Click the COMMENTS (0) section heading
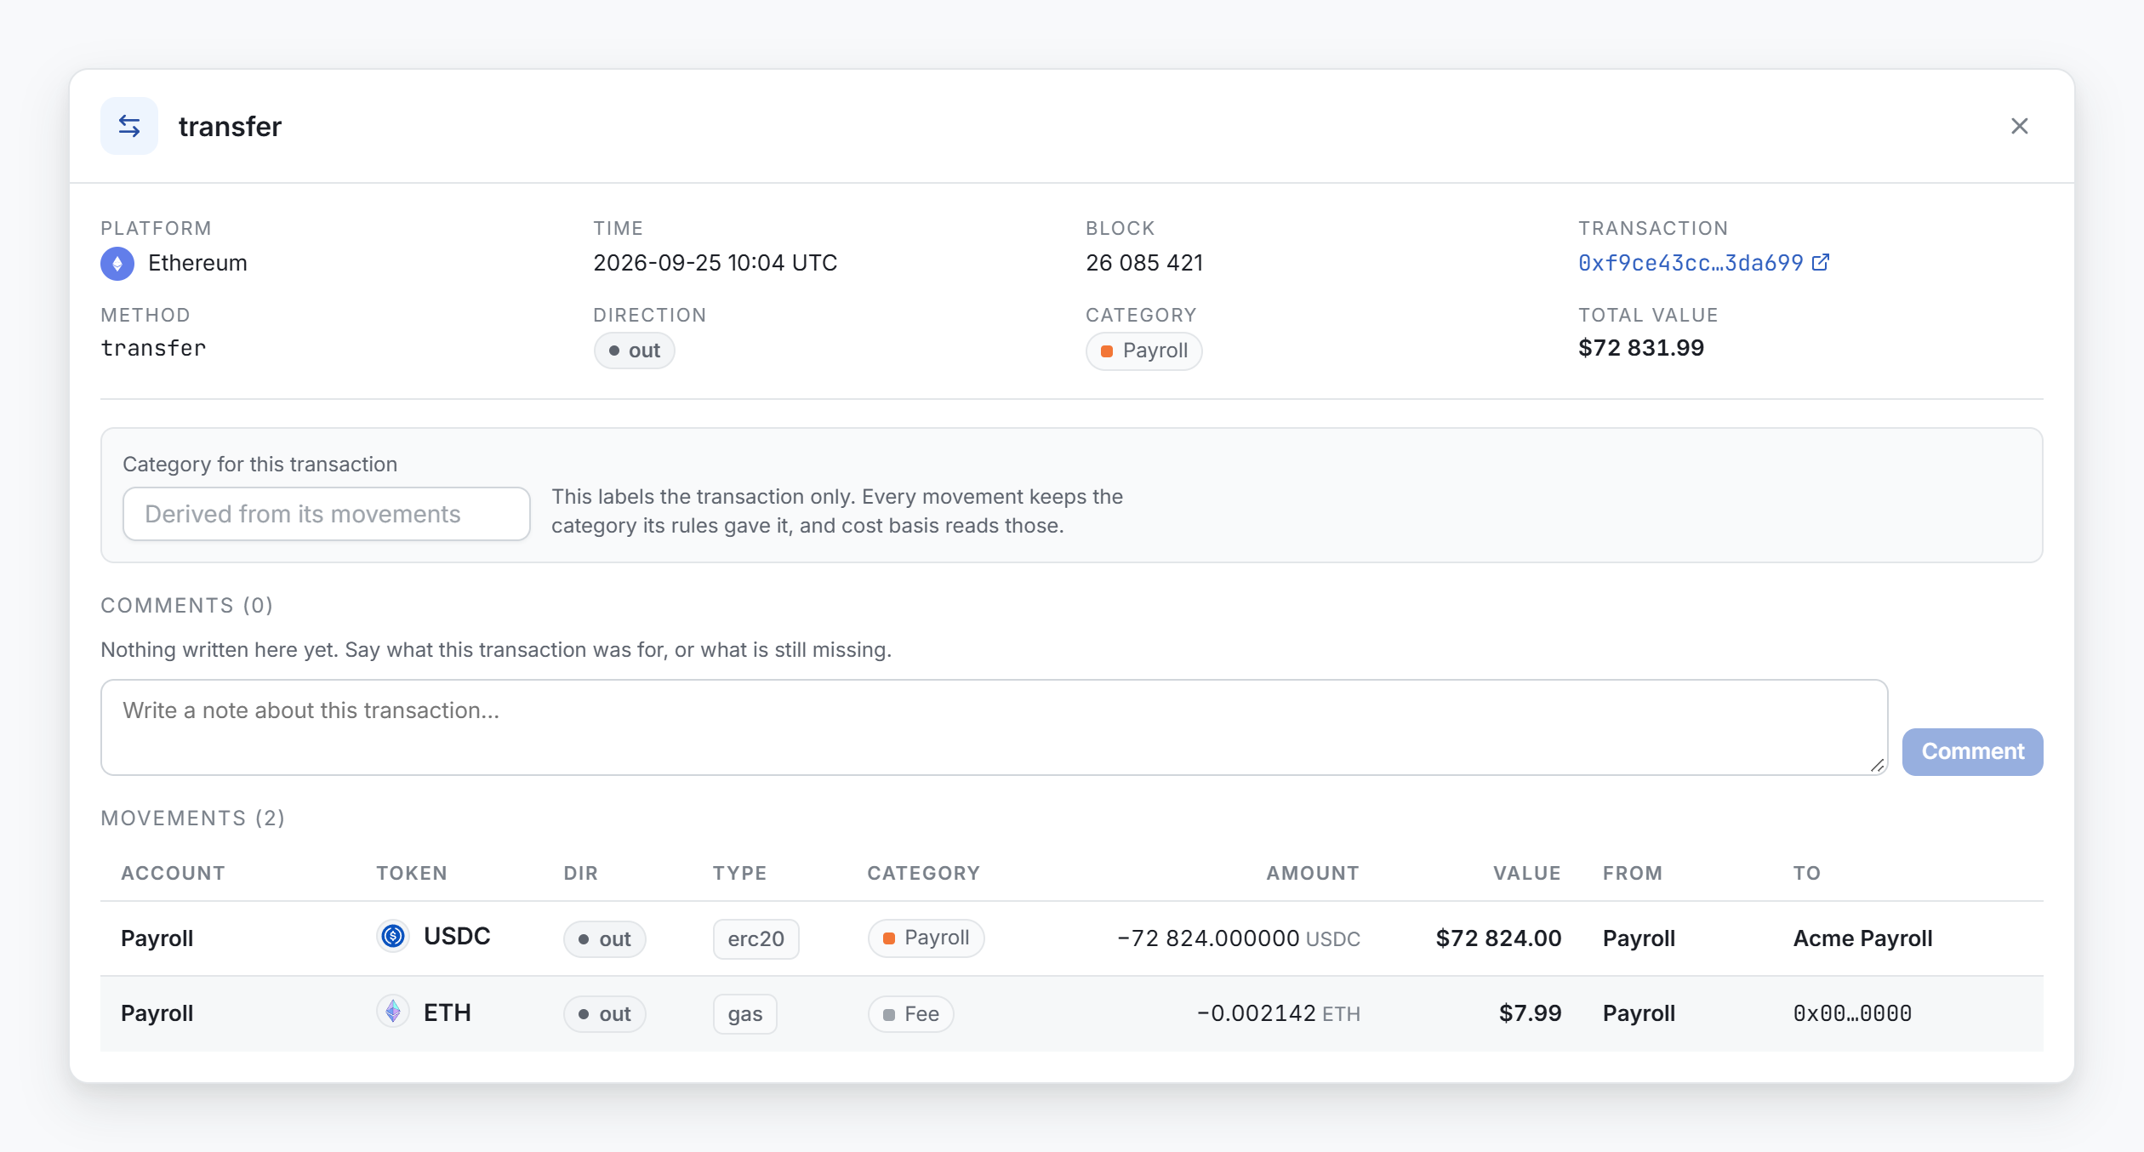The height and width of the screenshot is (1152, 2144). click(186, 605)
